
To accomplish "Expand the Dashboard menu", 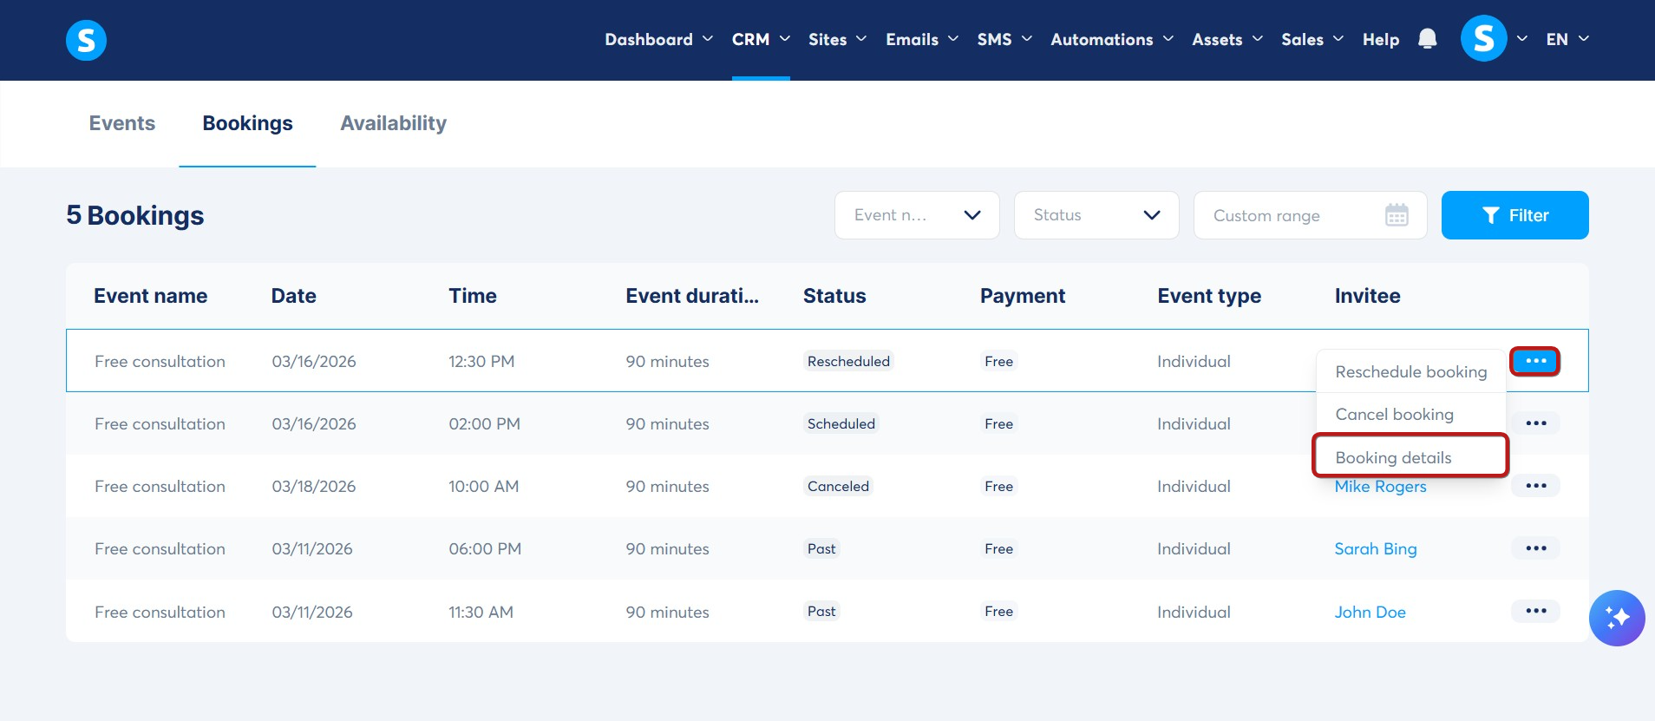I will tap(658, 39).
